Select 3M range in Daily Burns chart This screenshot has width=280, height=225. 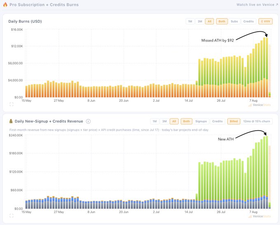200,21
